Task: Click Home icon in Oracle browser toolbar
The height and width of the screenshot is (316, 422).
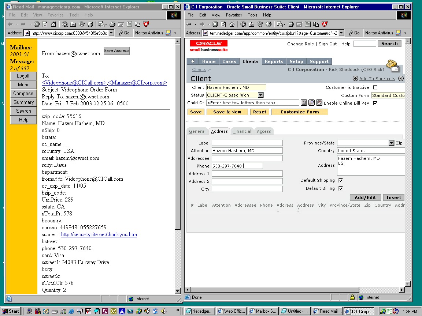Action: click(x=232, y=24)
